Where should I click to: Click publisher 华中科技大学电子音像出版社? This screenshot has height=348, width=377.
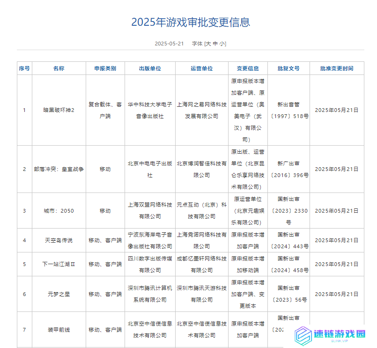pos(150,110)
